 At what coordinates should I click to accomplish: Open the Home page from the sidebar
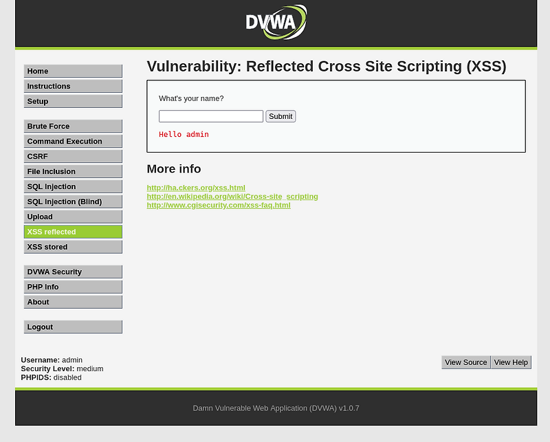72,71
